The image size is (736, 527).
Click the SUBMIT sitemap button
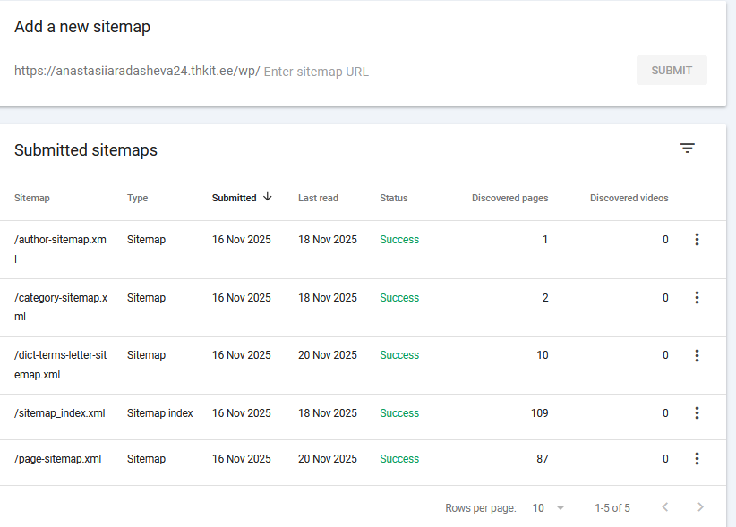[x=672, y=71]
